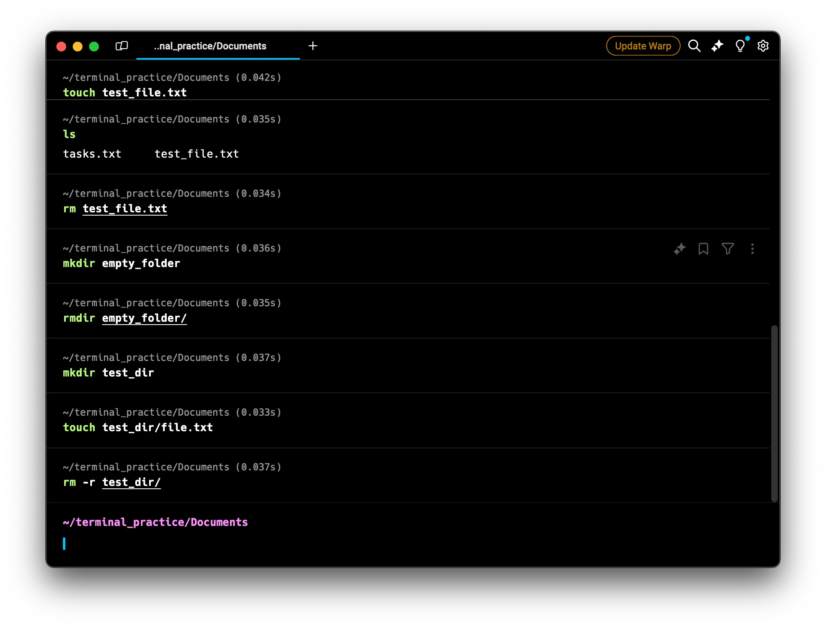Click underlined empty_folder/ path in rmdir command
This screenshot has height=628, width=826.
[144, 318]
